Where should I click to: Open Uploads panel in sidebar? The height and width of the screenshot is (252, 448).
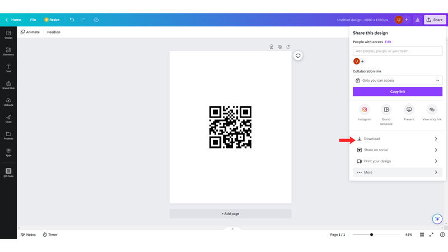pos(8,102)
